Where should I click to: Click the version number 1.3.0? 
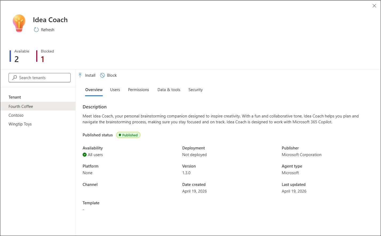[x=187, y=173]
